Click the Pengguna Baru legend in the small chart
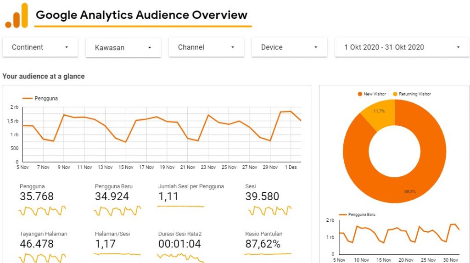 point(357,214)
